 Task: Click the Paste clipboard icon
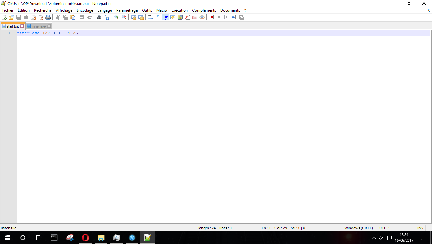[72, 17]
